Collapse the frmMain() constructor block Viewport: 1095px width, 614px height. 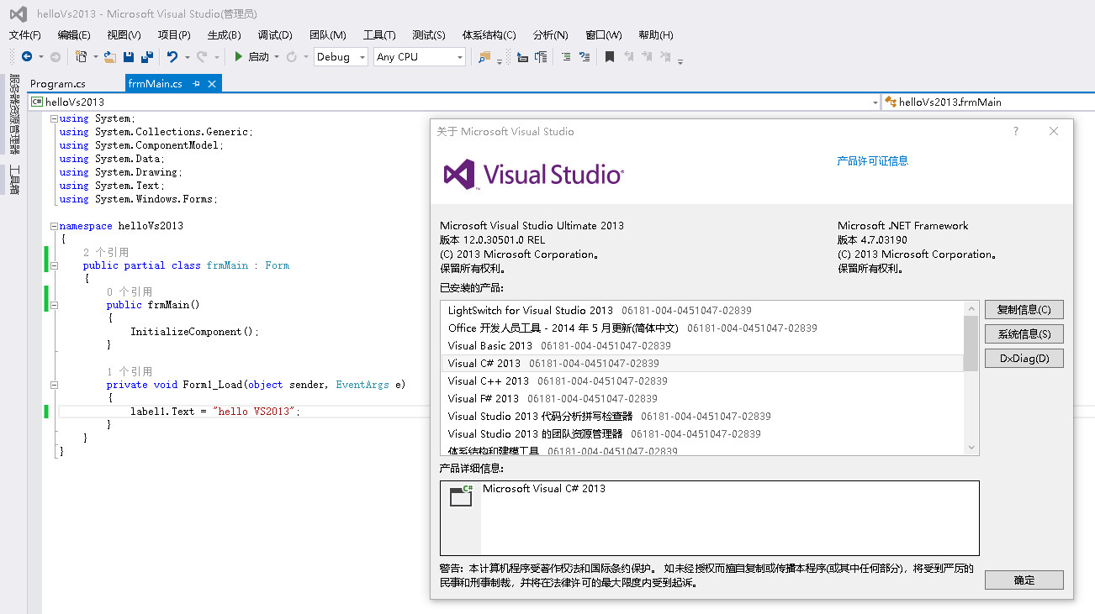click(x=55, y=305)
